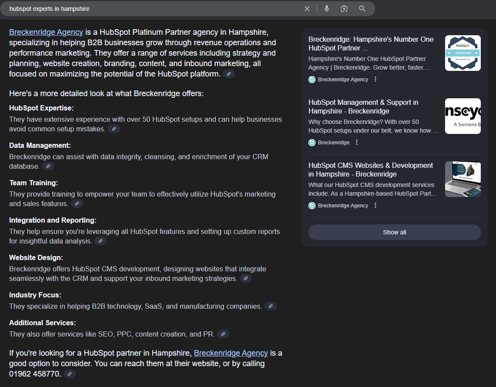Viewport: 496px width, 387px height.
Task: Click the snippet starting 'What our HubSpot CMS development services'
Action: click(372, 189)
